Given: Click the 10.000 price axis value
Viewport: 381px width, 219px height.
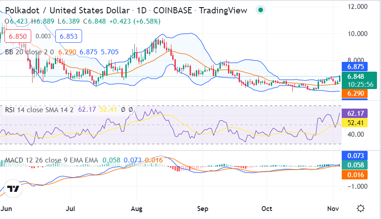Looking at the screenshot, I should click(357, 34).
